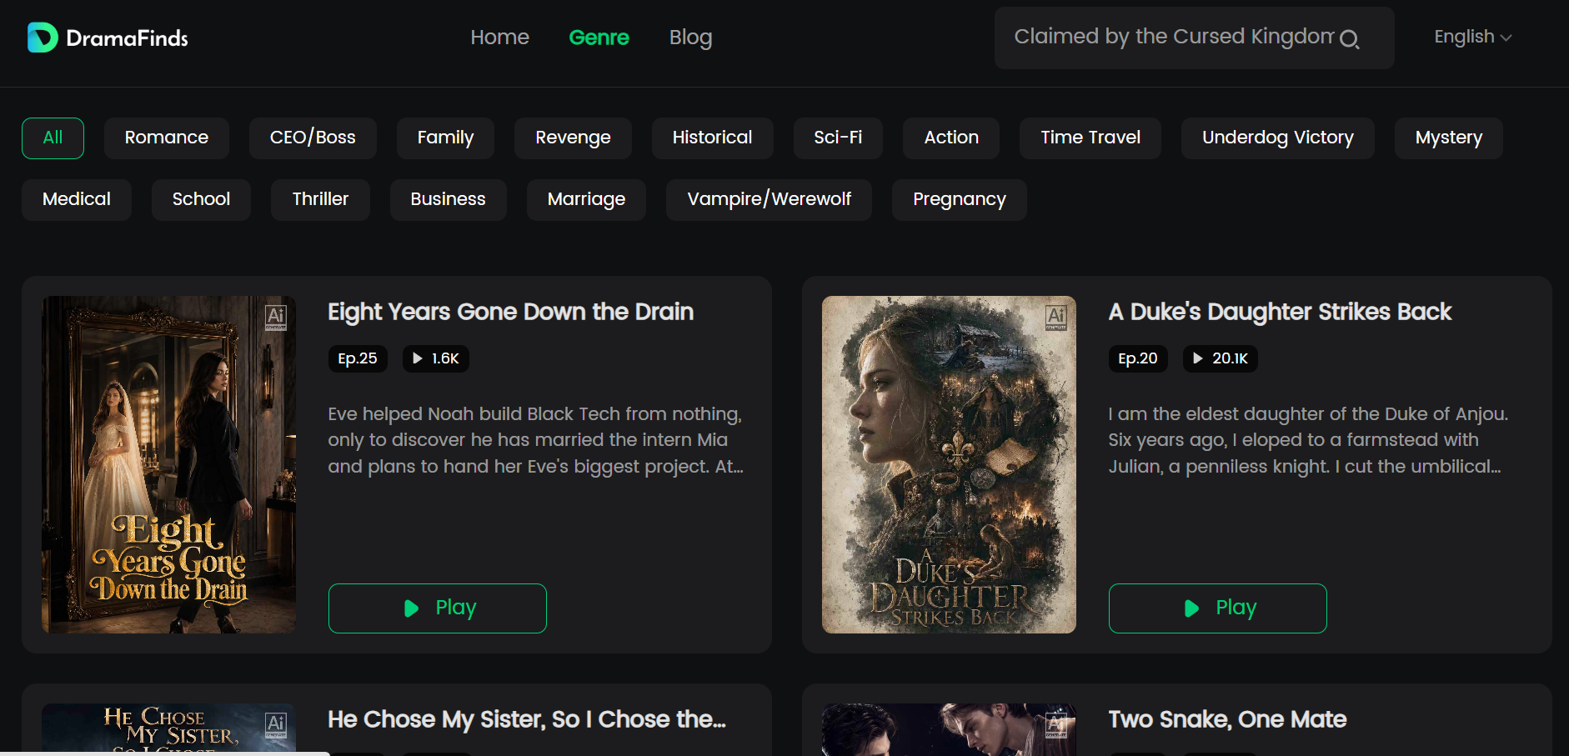
Task: Filter by Historical genre
Action: (x=712, y=138)
